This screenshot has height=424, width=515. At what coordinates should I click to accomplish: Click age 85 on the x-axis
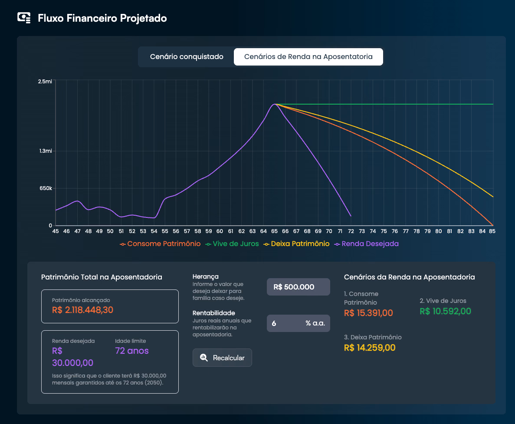coord(492,231)
